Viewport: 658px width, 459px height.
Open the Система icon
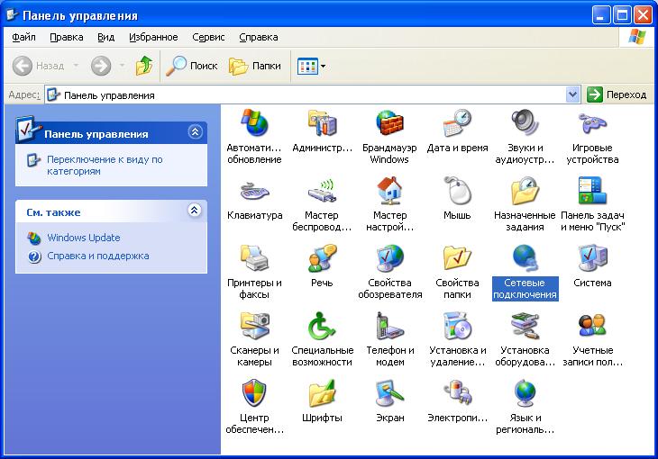pyautogui.click(x=592, y=257)
